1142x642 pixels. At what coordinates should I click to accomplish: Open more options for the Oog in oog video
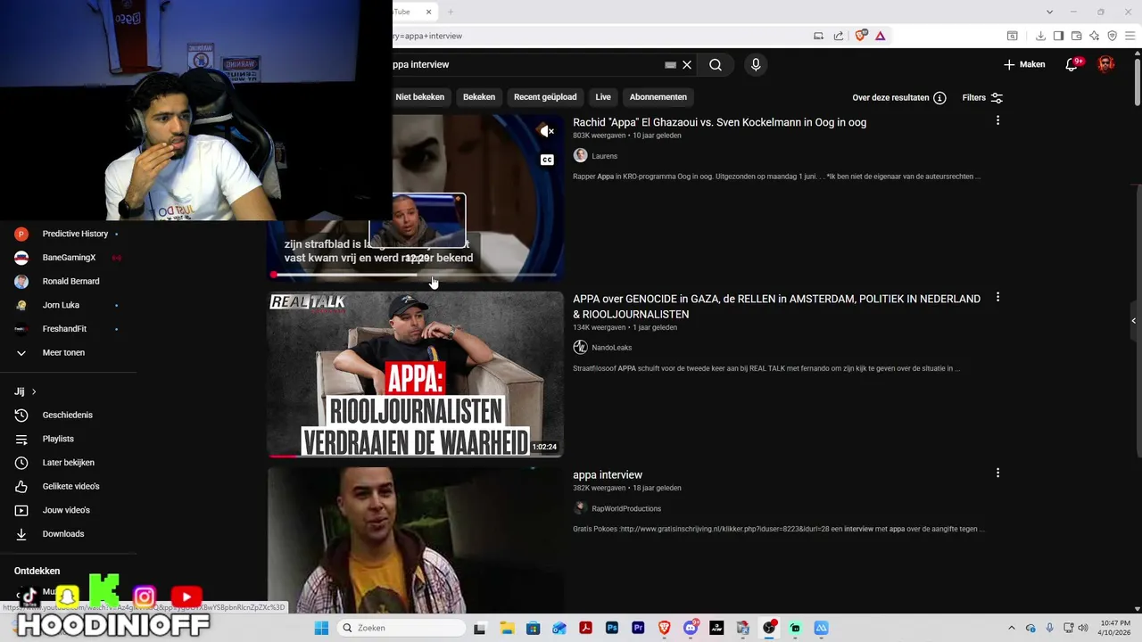coord(997,120)
